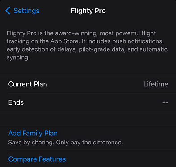
Task: Click 'Only pay the difference.' text
Action: pos(89,143)
